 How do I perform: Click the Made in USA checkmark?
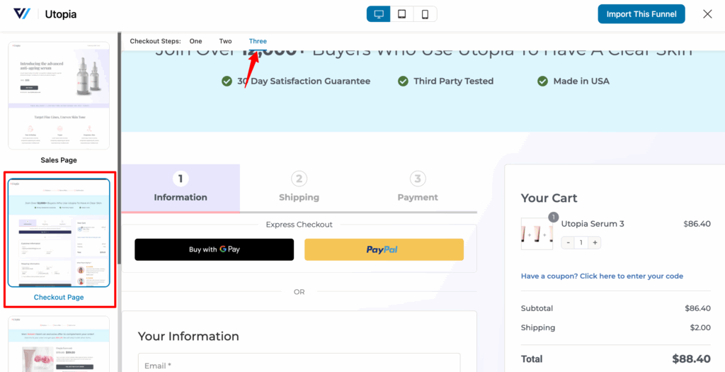click(543, 81)
